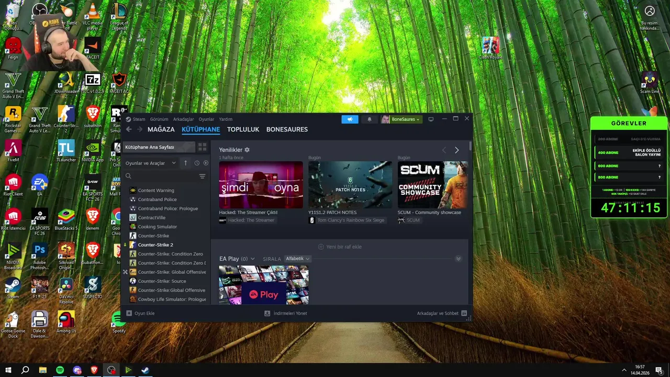Collapse the EA Play shelf with double chevron
The width and height of the screenshot is (670, 377).
[459, 259]
